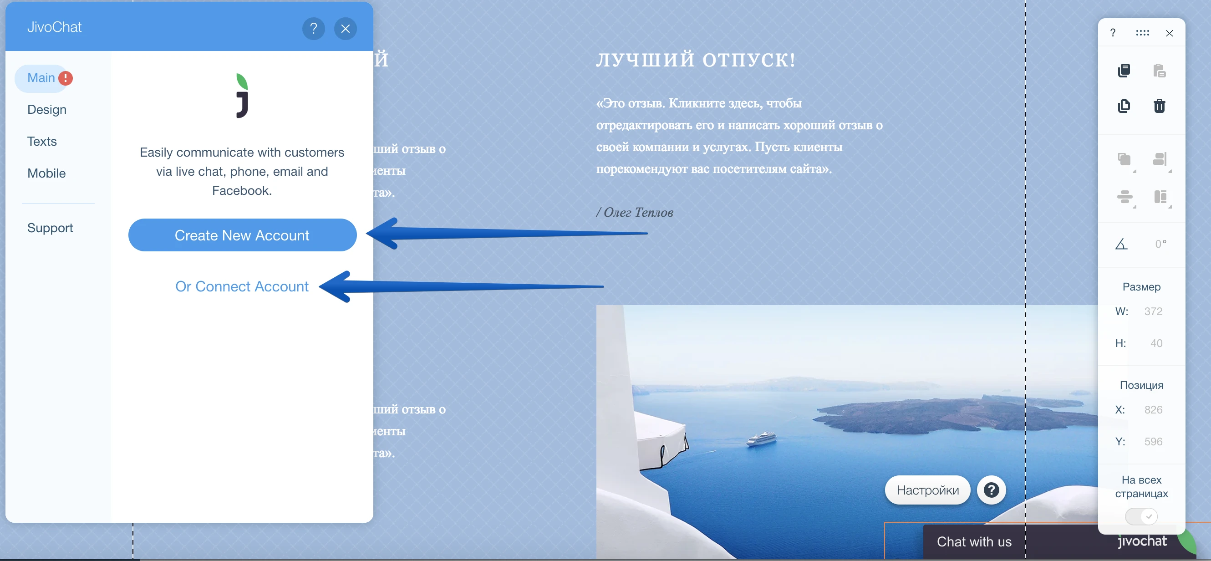The height and width of the screenshot is (561, 1211).
Task: Click the width W input field
Action: point(1153,311)
